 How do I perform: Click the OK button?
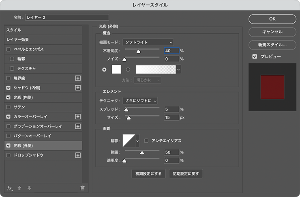tap(272, 19)
